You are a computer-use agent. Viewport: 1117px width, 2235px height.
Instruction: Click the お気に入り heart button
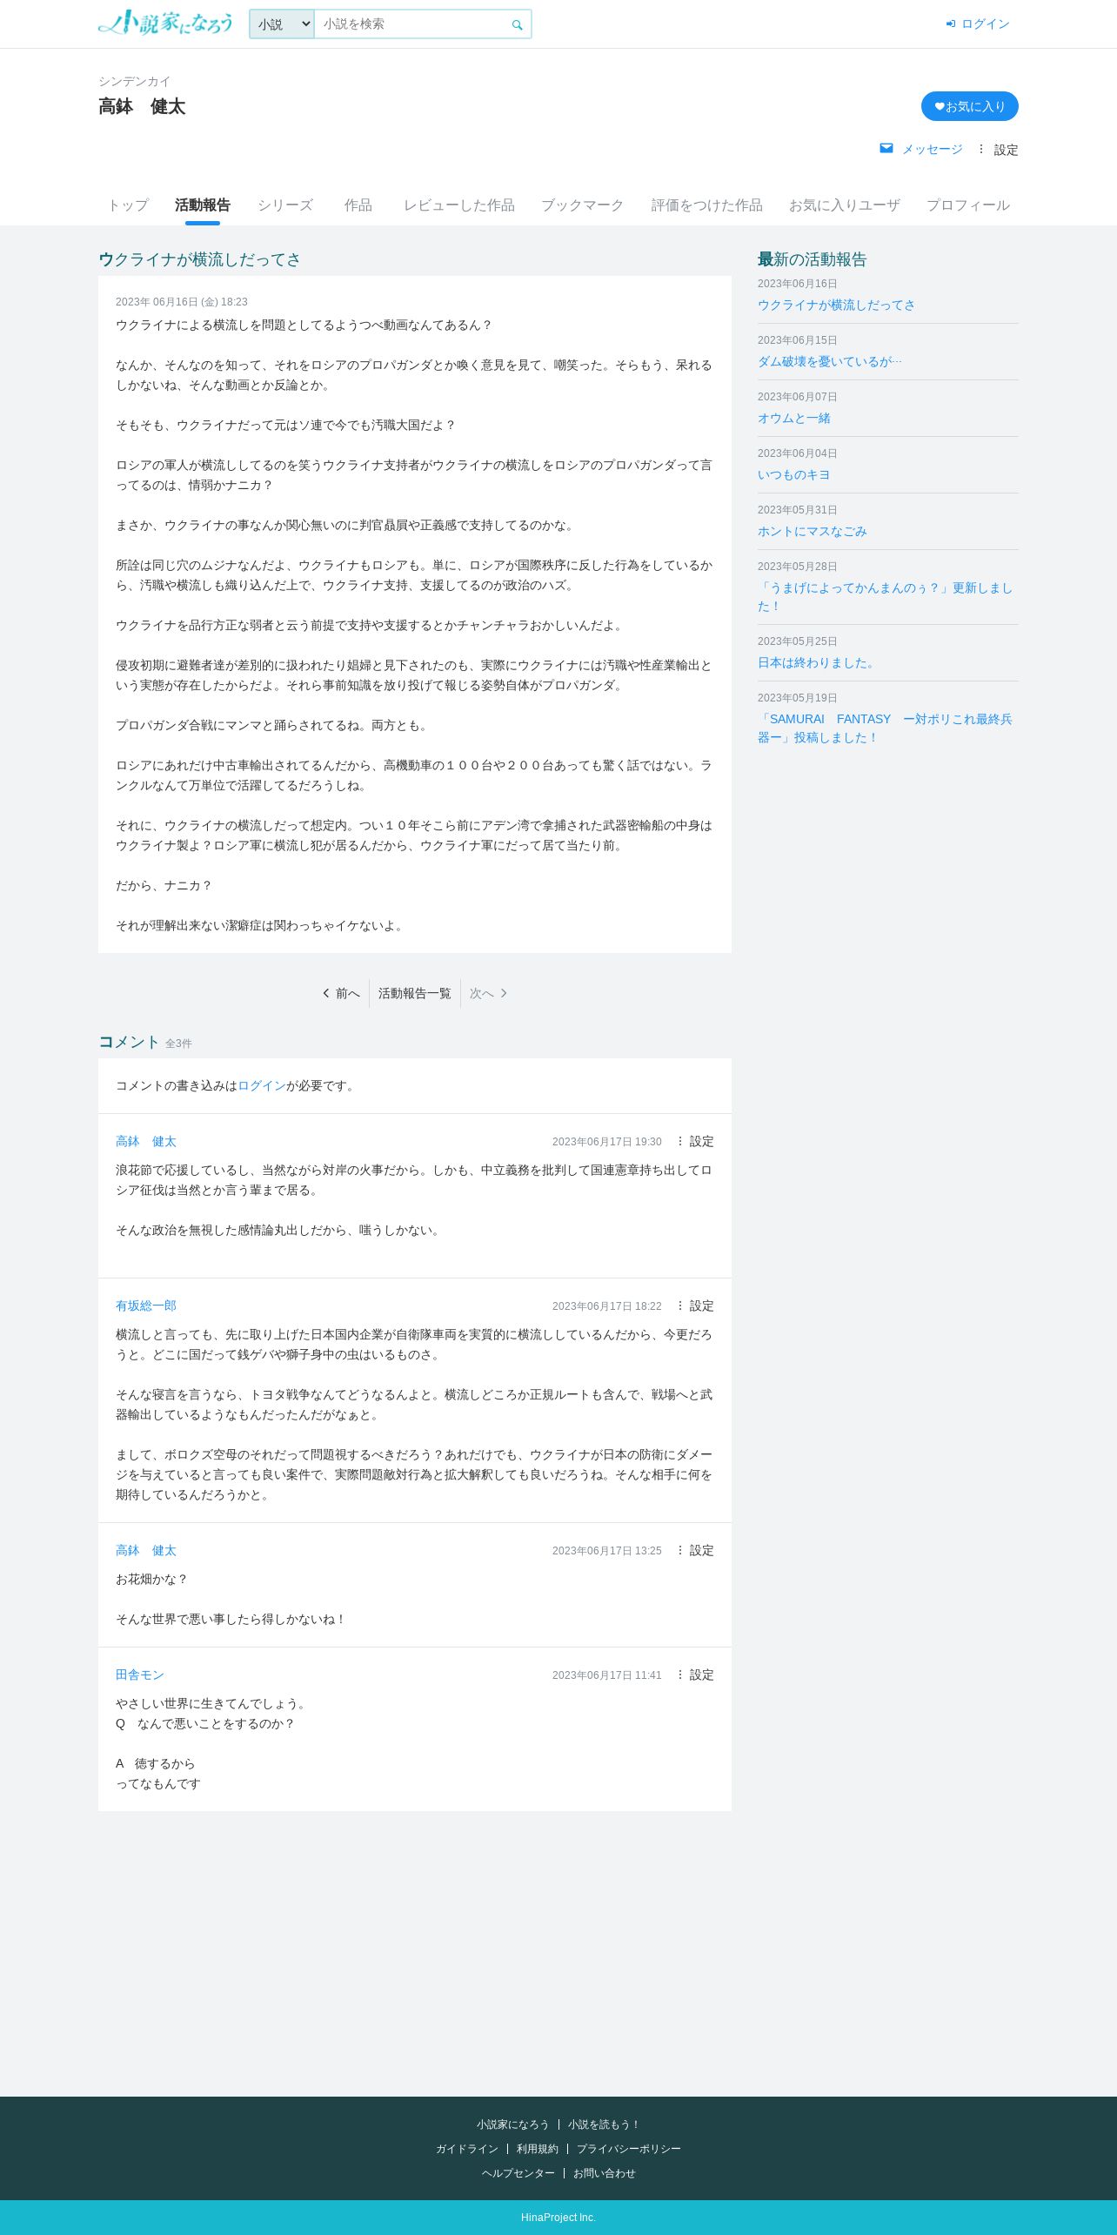pyautogui.click(x=970, y=106)
